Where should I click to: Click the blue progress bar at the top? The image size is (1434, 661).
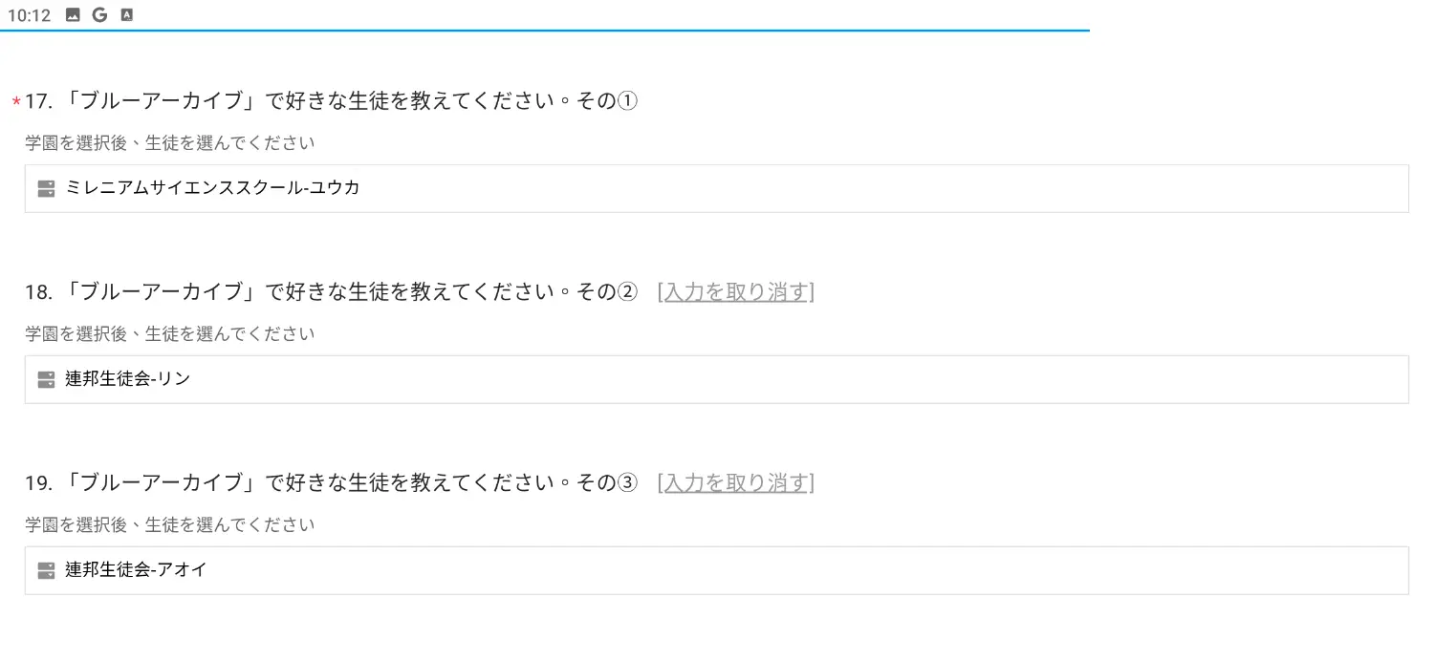545,31
